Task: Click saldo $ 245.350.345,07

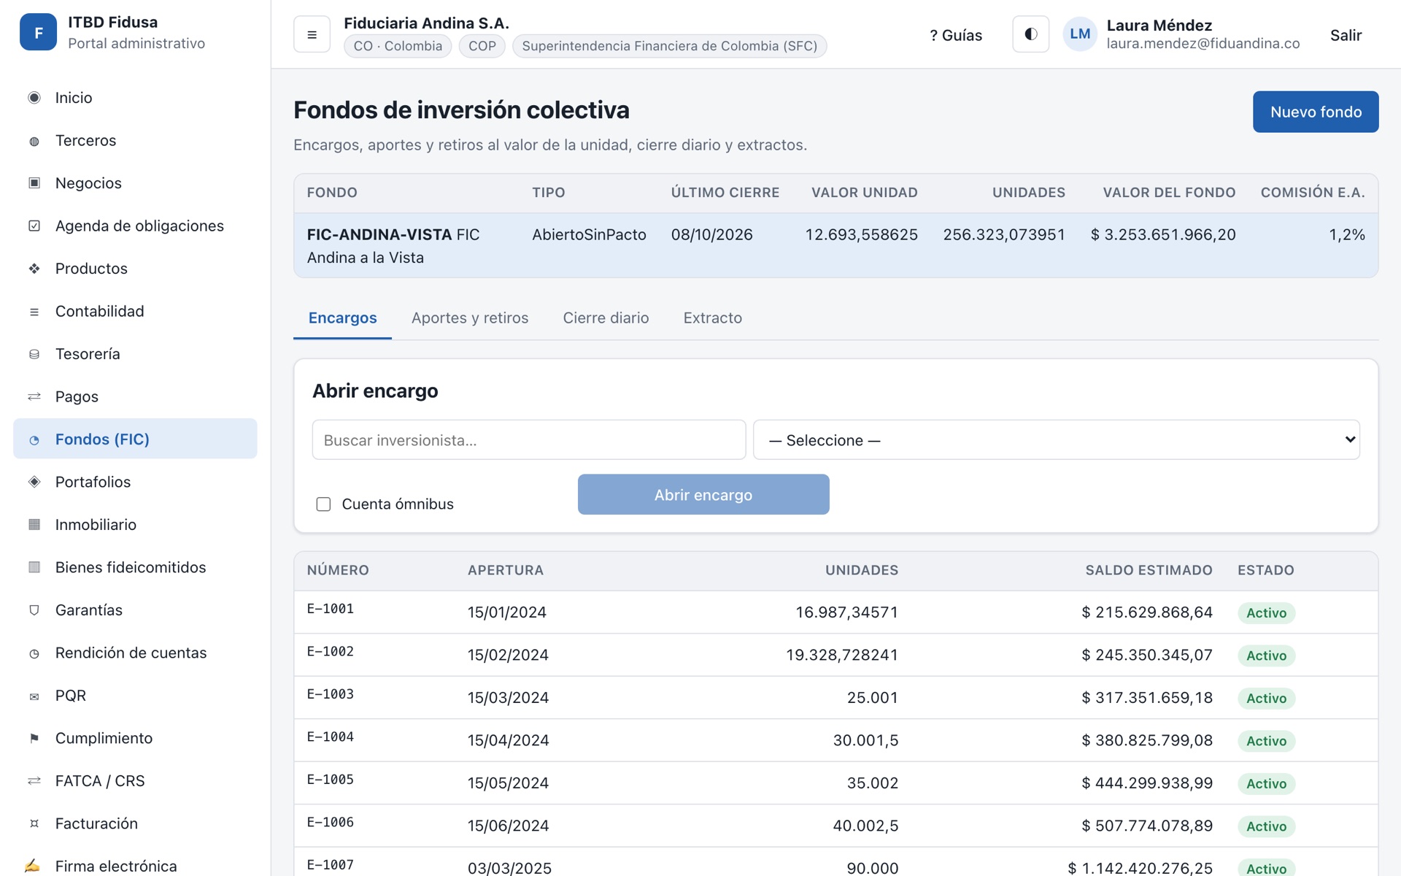Action: coord(1147,655)
